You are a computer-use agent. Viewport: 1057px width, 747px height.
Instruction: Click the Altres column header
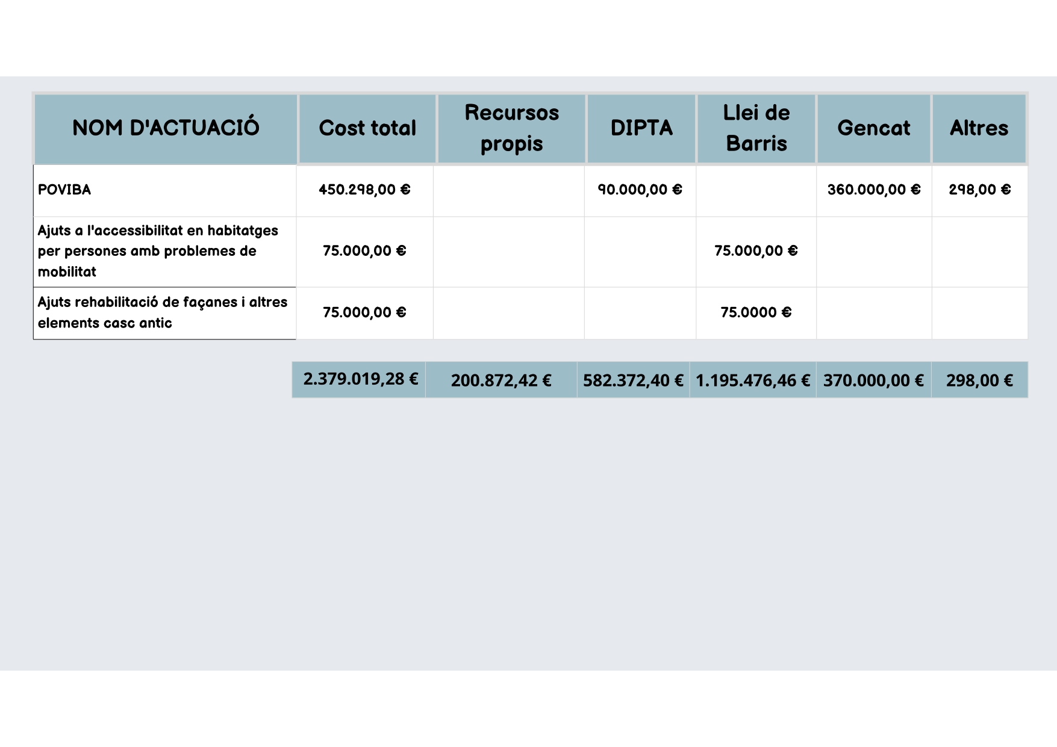(x=979, y=128)
